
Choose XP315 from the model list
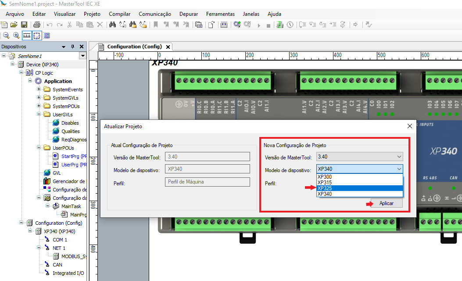(x=359, y=183)
